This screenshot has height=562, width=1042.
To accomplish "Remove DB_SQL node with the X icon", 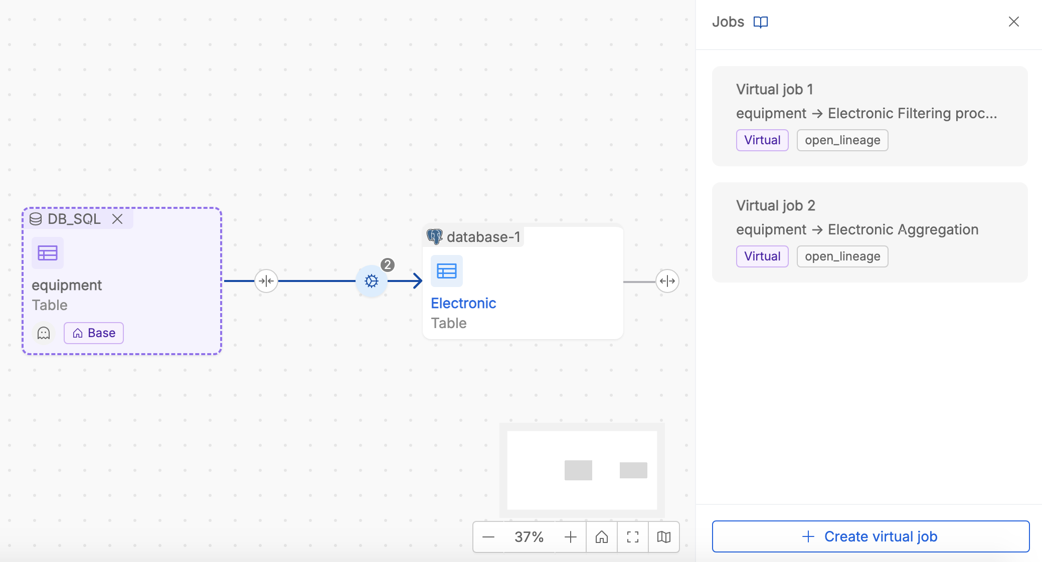I will tap(117, 219).
